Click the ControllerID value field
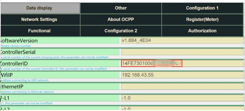The image size is (245, 111). coord(152,63)
